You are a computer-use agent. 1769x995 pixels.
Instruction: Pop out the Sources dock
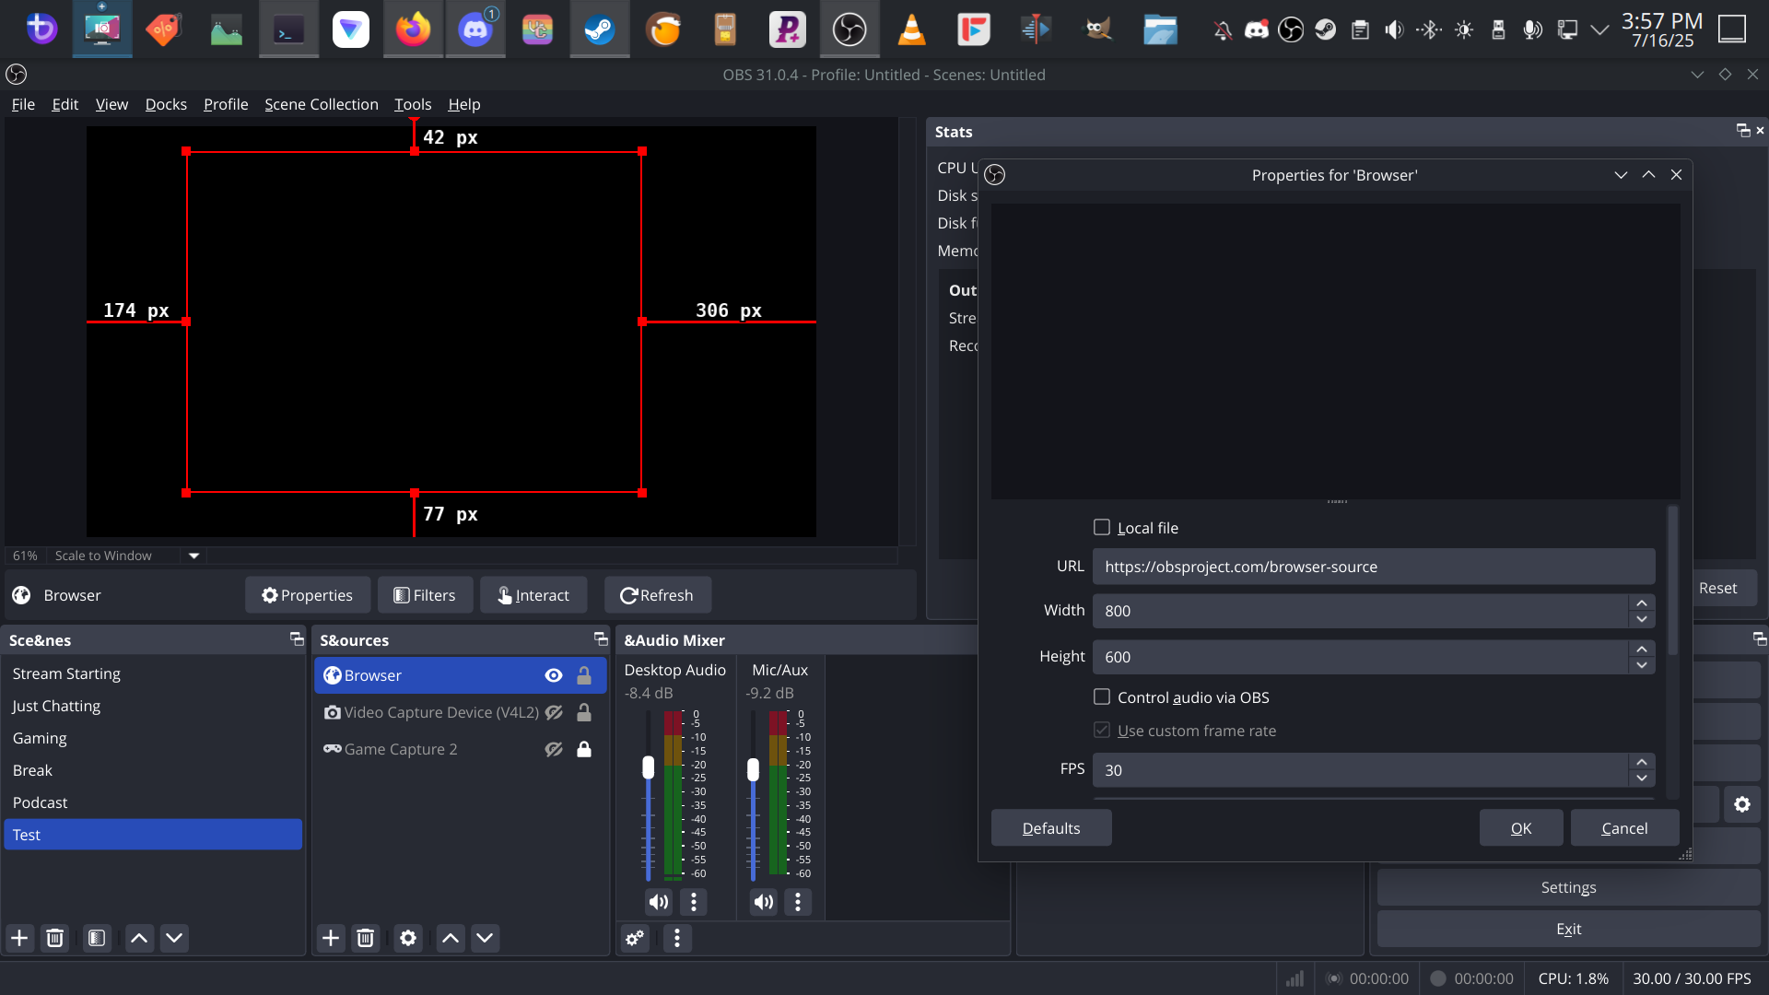(x=601, y=638)
